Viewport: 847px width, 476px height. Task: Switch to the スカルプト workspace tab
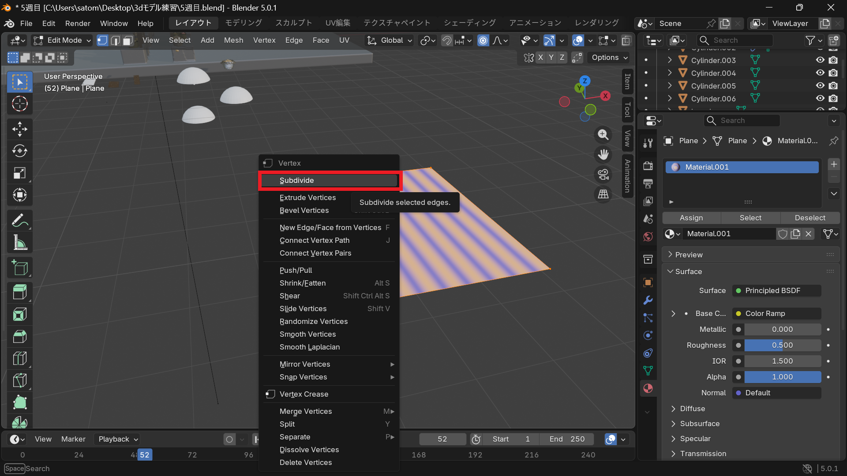294,23
